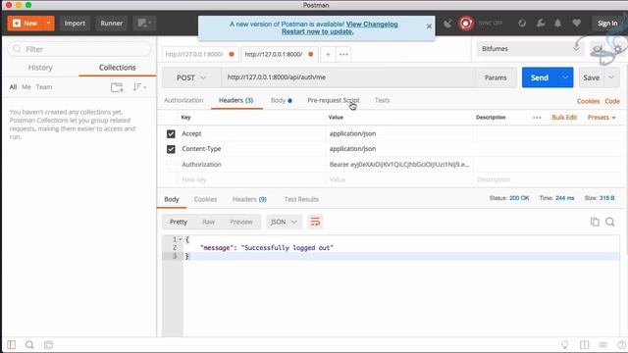Click the heart icon in header

tap(576, 24)
